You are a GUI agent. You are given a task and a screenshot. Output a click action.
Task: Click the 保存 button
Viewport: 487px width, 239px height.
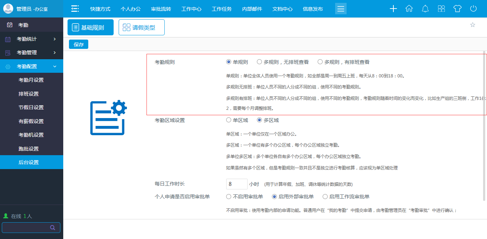coord(78,44)
